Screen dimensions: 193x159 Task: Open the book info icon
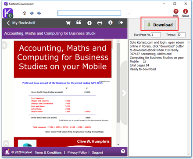111,22
